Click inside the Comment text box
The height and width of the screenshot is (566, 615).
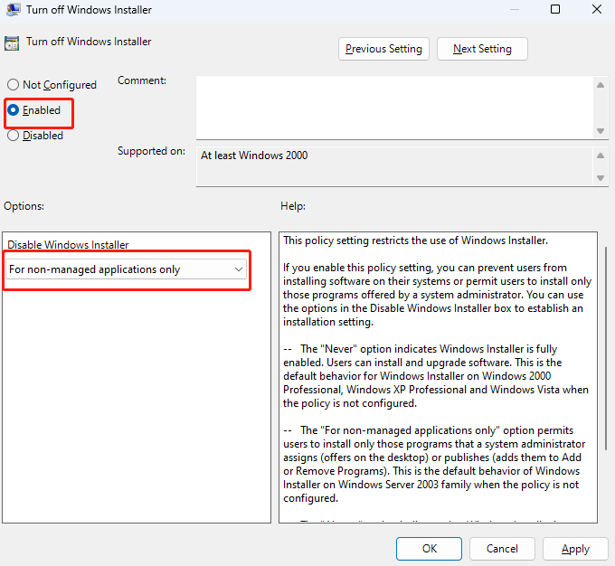pos(394,108)
